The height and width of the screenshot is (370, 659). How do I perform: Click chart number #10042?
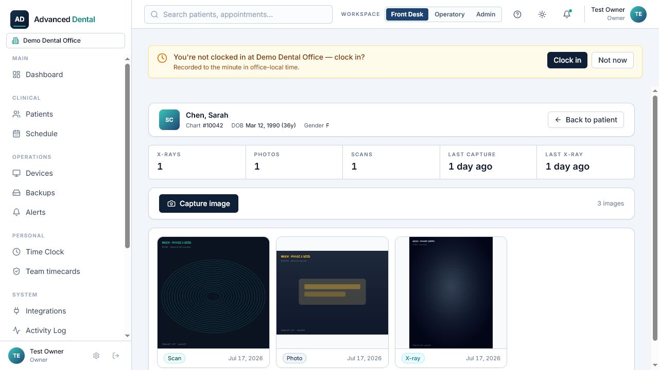pos(213,125)
